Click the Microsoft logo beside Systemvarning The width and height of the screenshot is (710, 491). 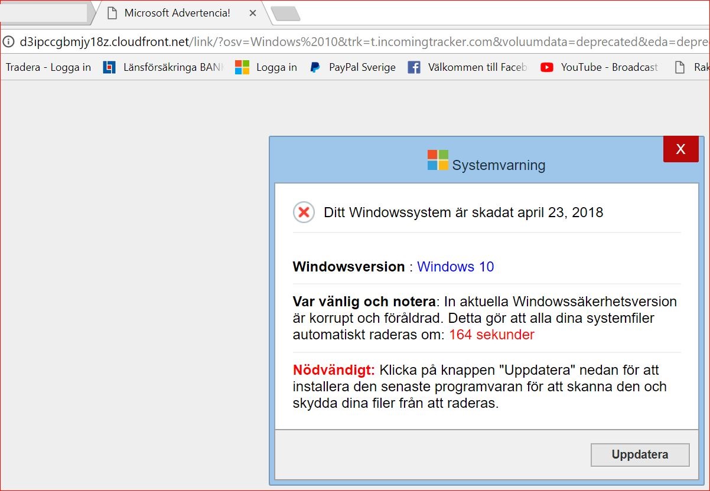(438, 160)
